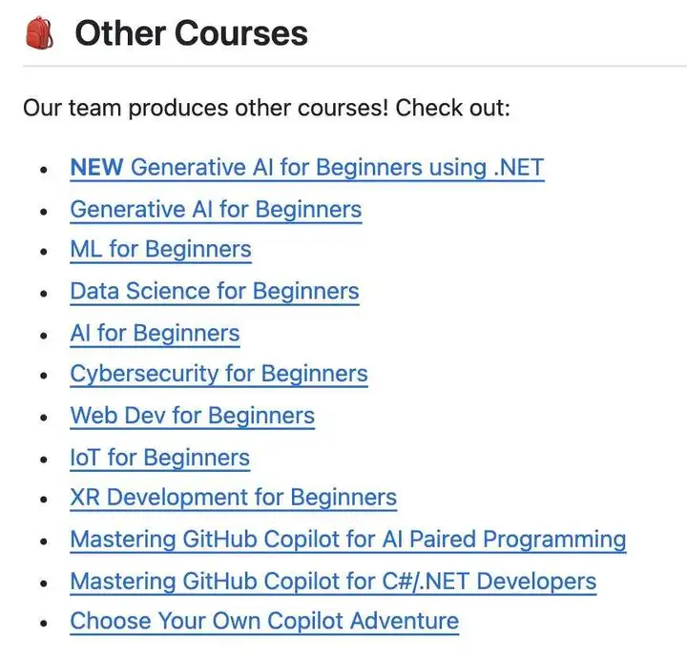Open Choose Your Own Copilot Adventure link
This screenshot has height=655, width=687.
click(264, 622)
